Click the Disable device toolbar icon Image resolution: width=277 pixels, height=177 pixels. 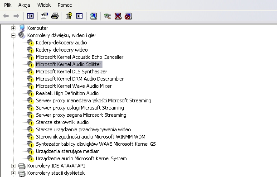point(128,16)
